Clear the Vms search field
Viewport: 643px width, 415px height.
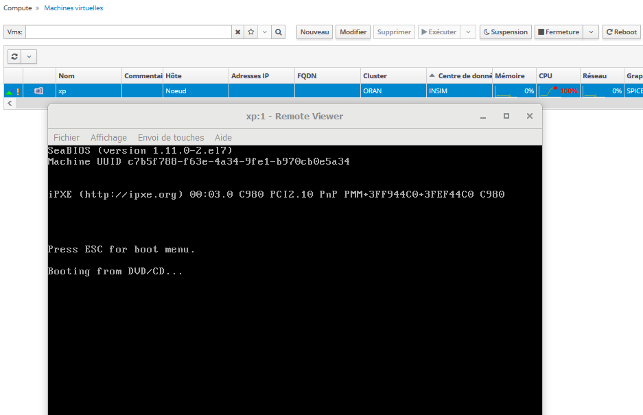click(237, 32)
